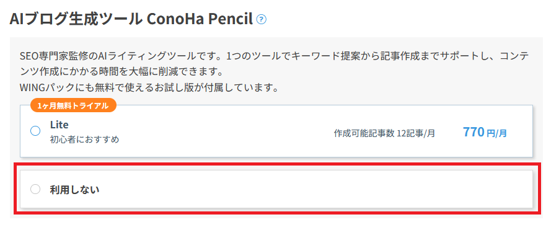The width and height of the screenshot is (551, 230).
Task: Click the コンテンツ作成にかかる時間 description line
Action: point(122,72)
